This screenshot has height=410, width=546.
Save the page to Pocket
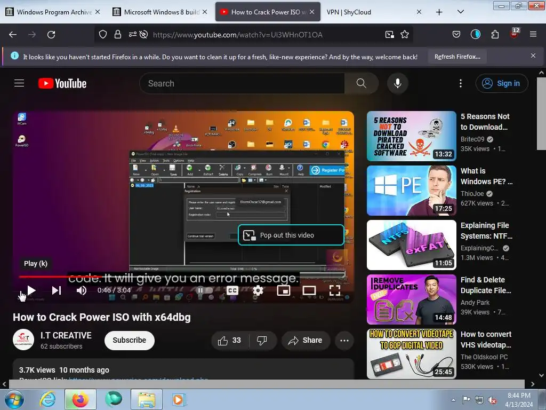456,34
